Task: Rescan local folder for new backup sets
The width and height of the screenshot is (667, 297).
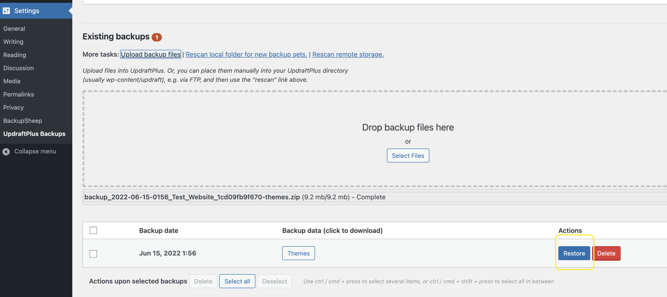Action: [x=246, y=54]
